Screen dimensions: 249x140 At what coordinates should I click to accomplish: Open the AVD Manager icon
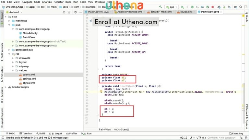224,7
